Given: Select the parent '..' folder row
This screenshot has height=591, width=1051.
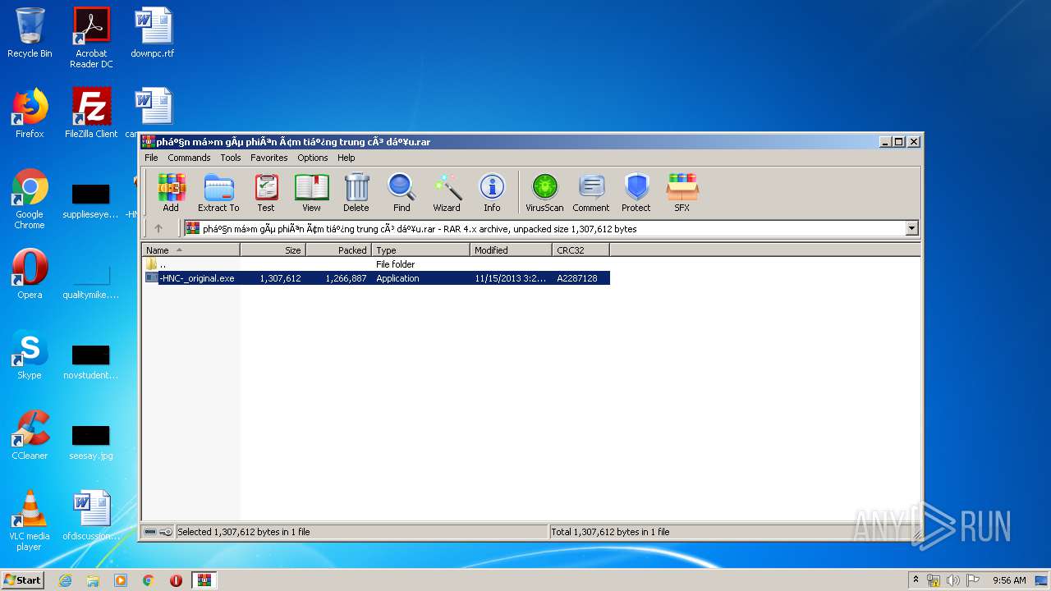Looking at the screenshot, I should pos(376,264).
